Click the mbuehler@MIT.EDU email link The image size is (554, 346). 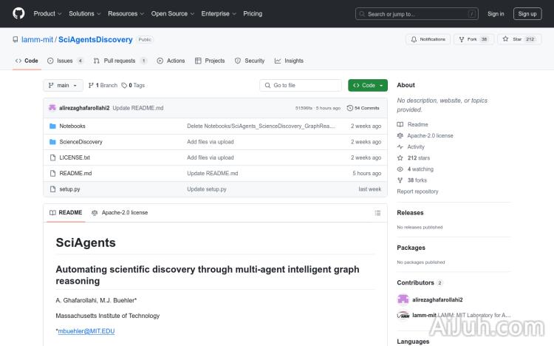pyautogui.click(x=86, y=331)
